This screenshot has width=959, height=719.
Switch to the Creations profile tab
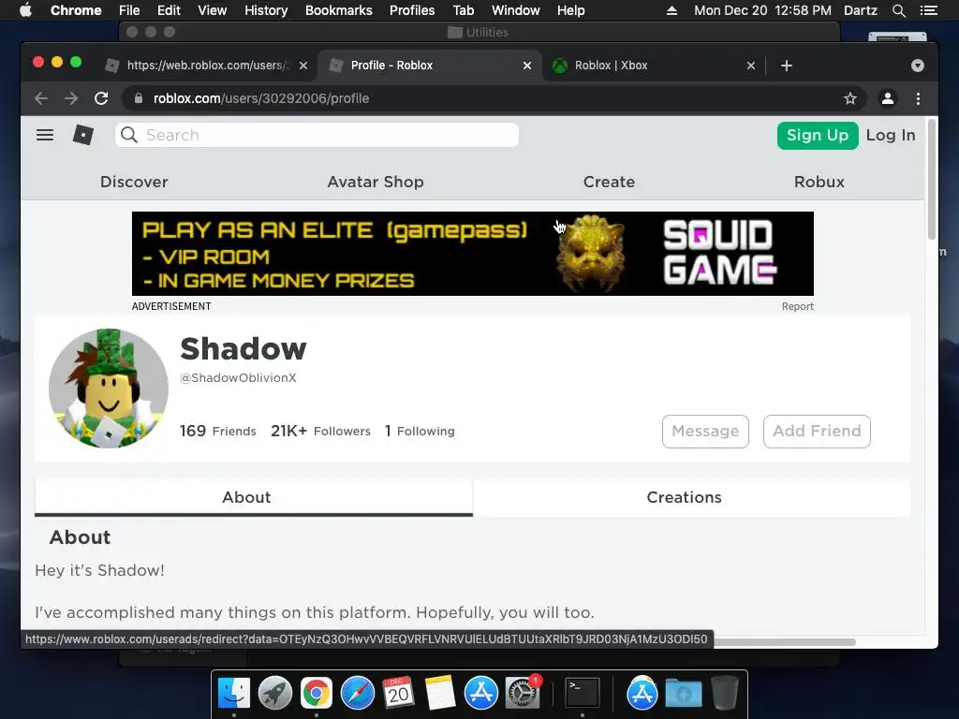[692, 497]
